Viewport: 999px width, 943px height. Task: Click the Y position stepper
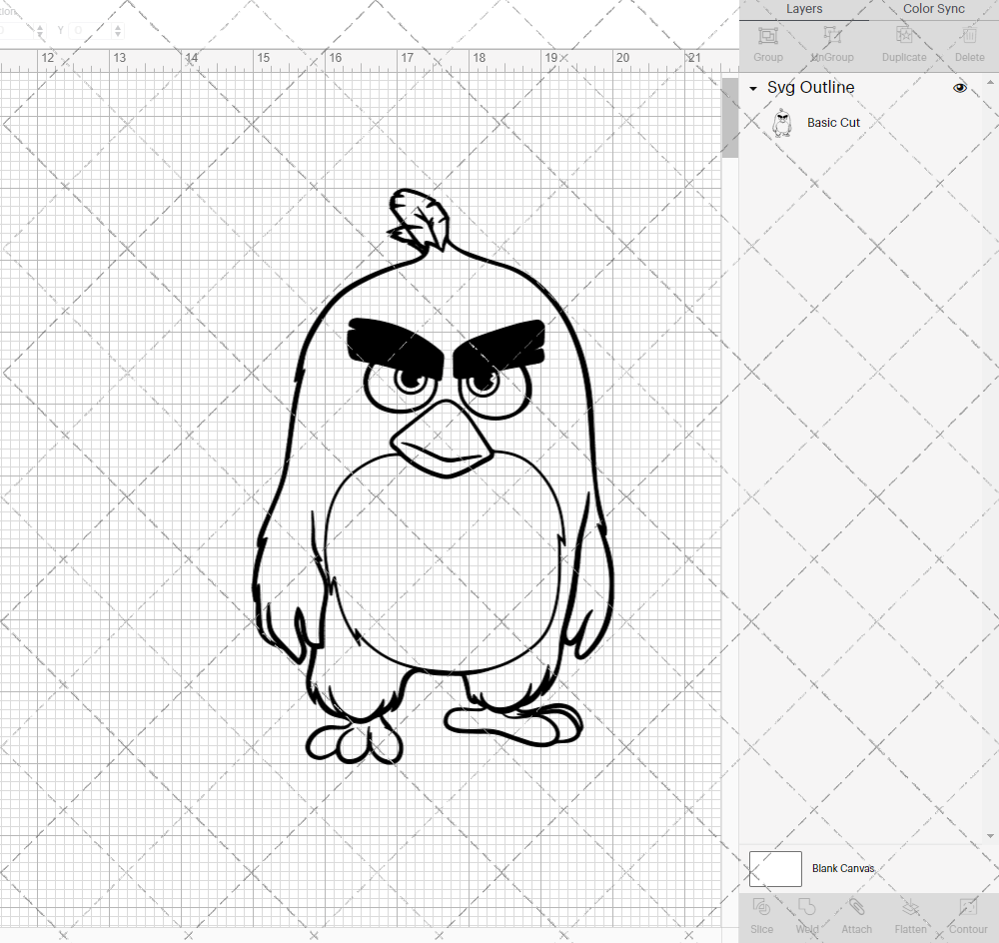click(117, 30)
